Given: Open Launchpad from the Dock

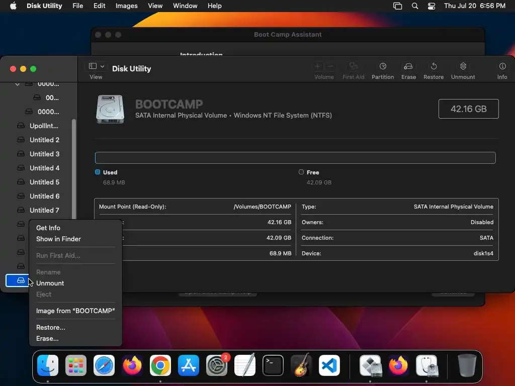Looking at the screenshot, I should click(x=76, y=365).
